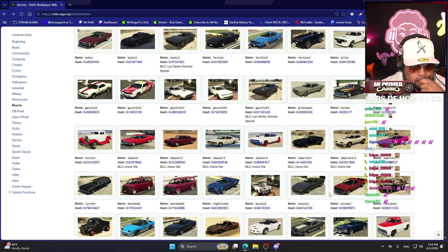This screenshot has width=448, height=252.
Task: Open the Starlink Battery bookmark
Action: coord(239,22)
